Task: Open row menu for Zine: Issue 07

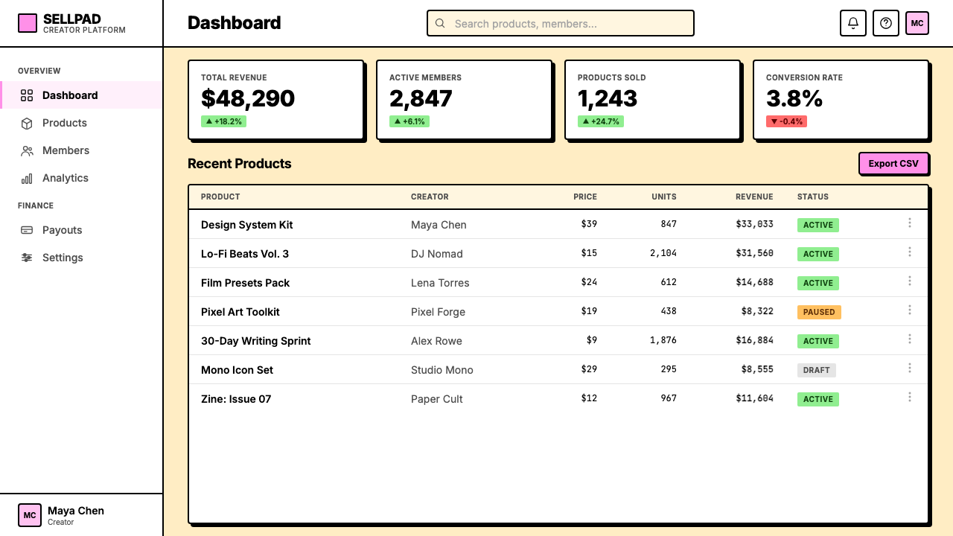Action: pos(910,397)
